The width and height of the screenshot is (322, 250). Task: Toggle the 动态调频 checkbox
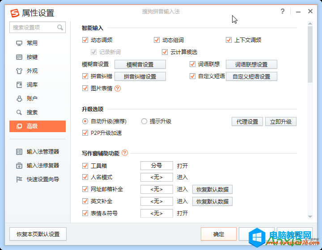(x=85, y=40)
